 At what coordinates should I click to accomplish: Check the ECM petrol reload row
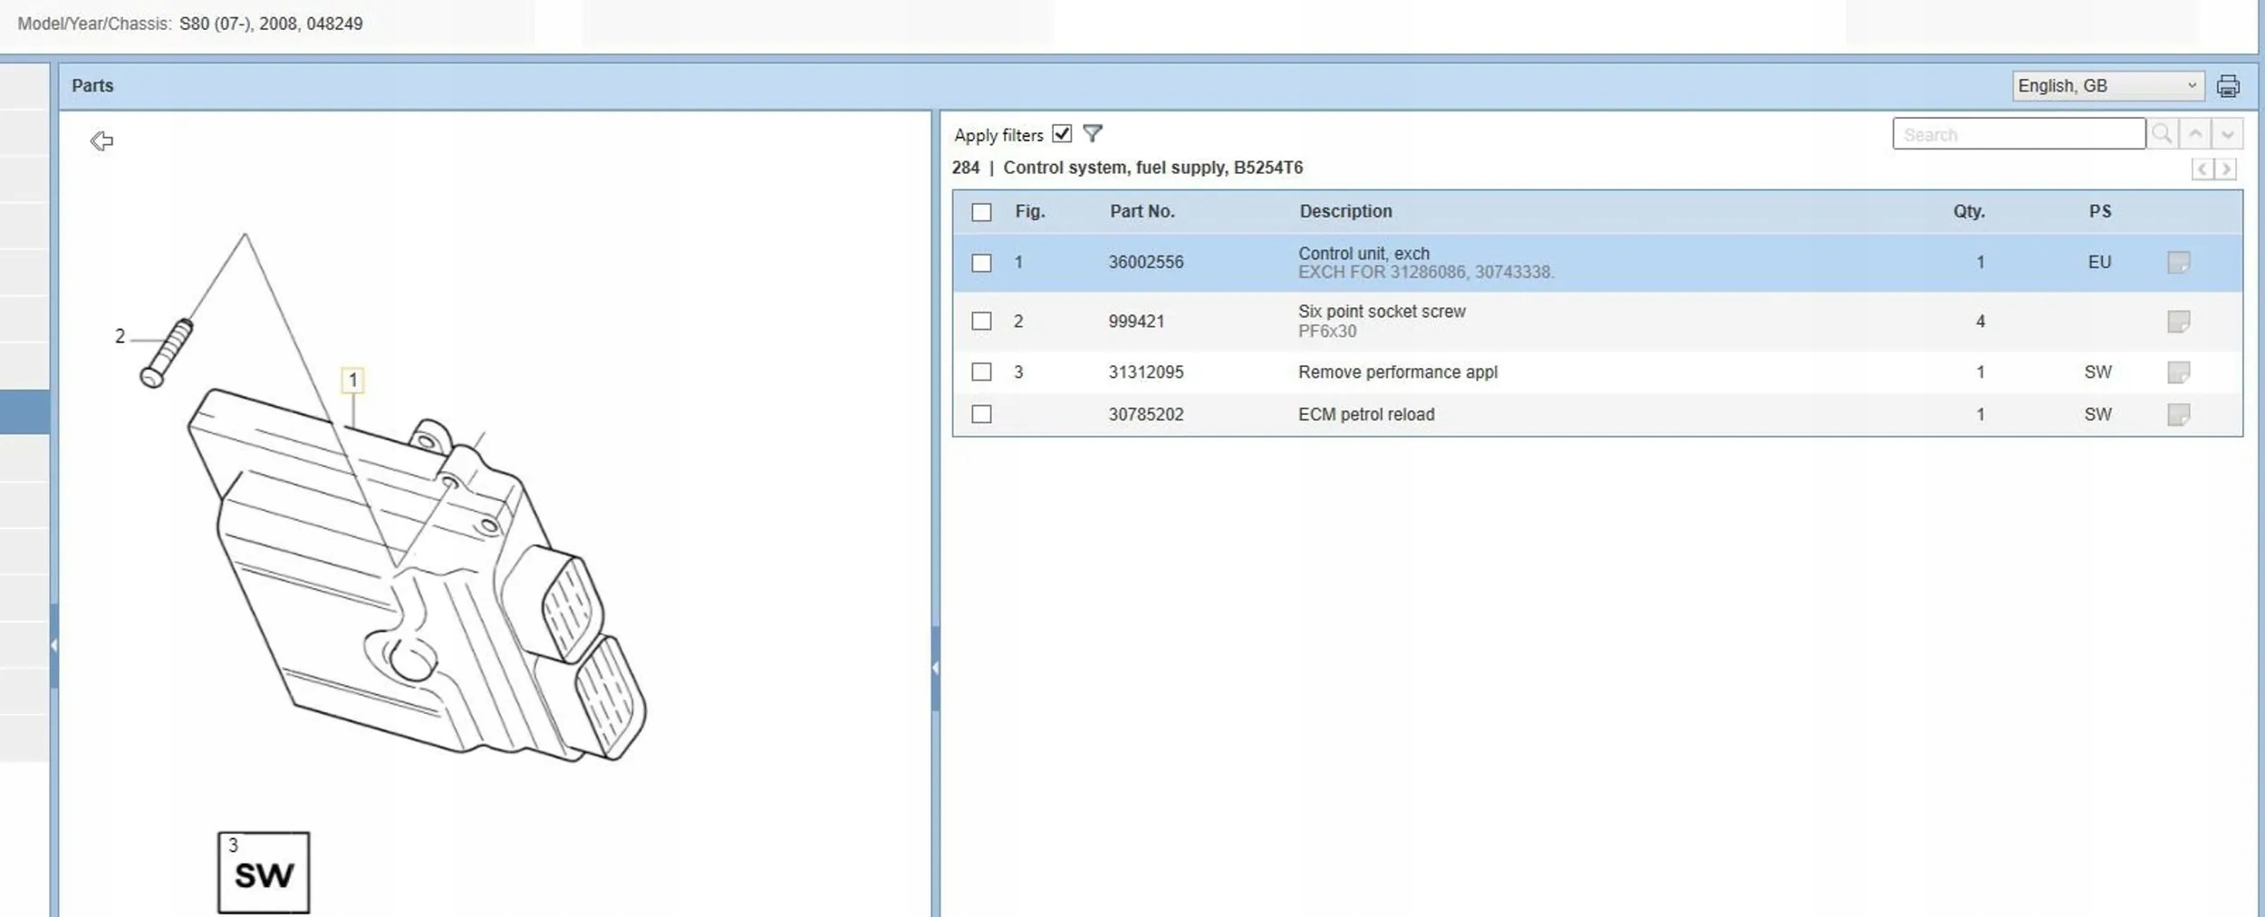[981, 414]
